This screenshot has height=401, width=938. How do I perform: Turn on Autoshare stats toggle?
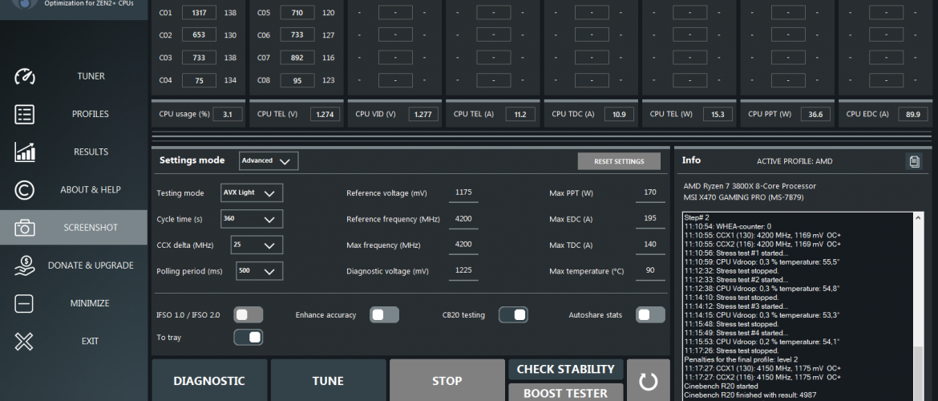point(650,314)
